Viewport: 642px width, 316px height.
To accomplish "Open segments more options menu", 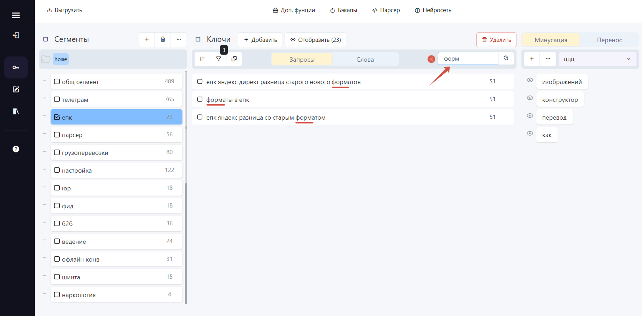I will [x=179, y=39].
